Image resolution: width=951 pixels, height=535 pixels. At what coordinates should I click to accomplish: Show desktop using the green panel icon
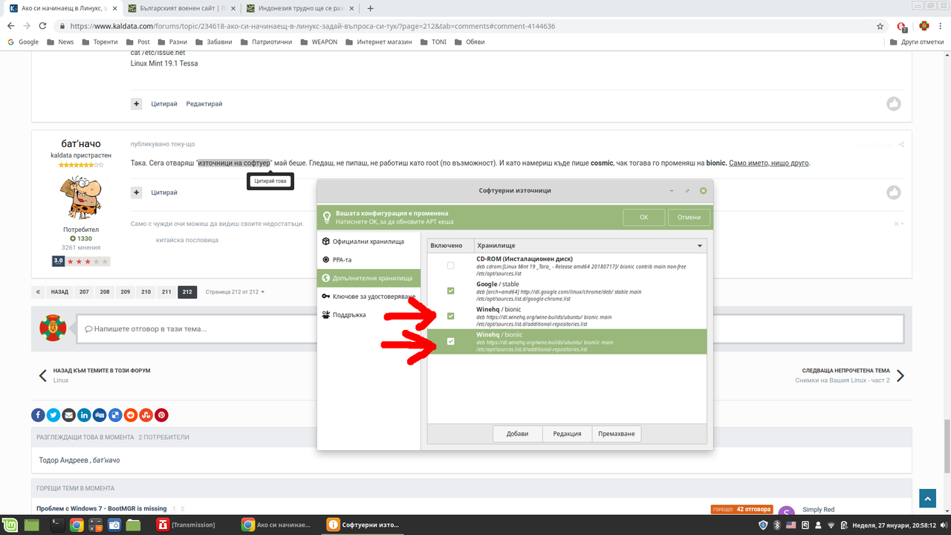click(x=32, y=525)
